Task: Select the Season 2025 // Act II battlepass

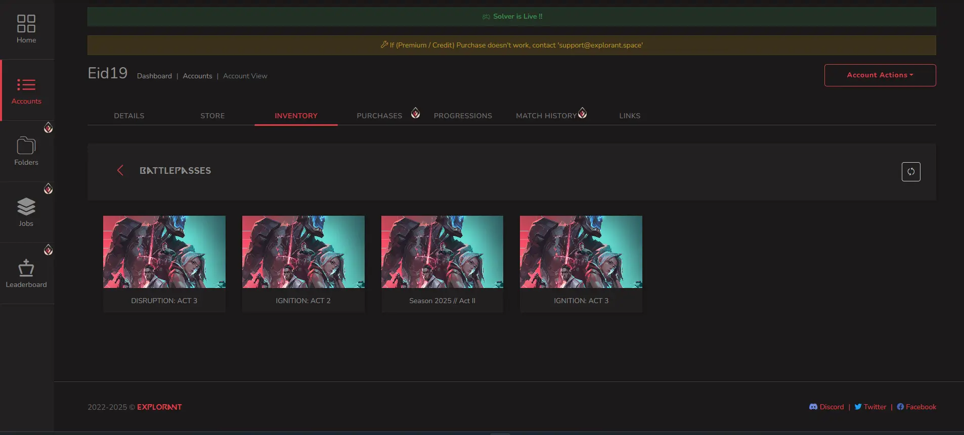Action: (x=442, y=252)
